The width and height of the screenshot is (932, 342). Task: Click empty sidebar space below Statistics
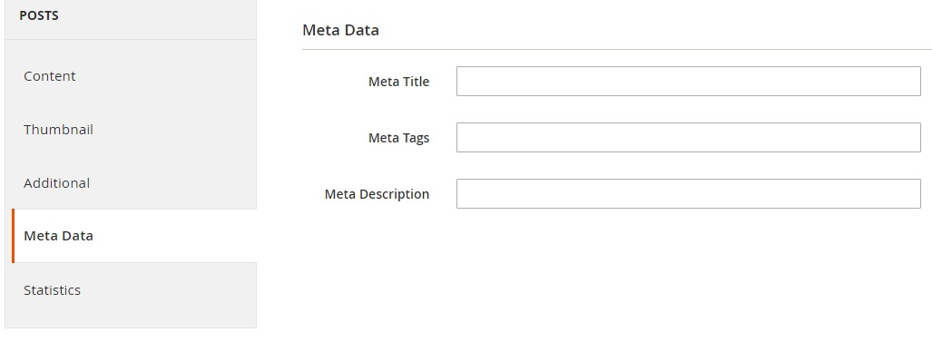point(131,322)
